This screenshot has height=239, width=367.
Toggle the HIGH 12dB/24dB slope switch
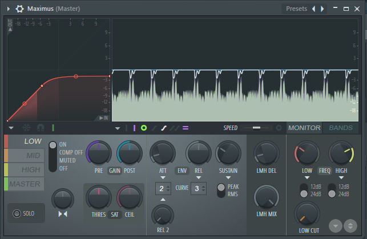tap(332, 191)
